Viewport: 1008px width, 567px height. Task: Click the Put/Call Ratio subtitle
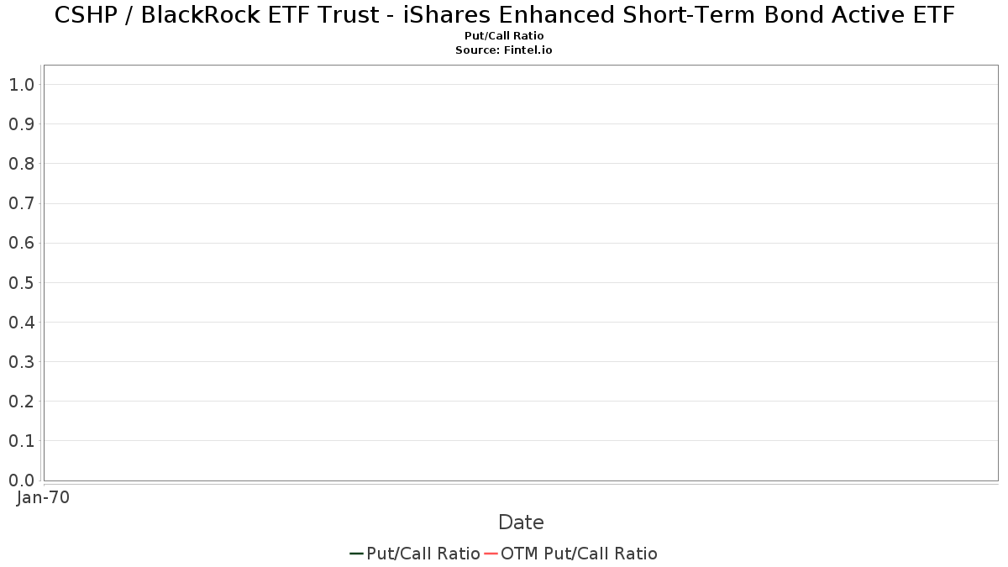[504, 36]
